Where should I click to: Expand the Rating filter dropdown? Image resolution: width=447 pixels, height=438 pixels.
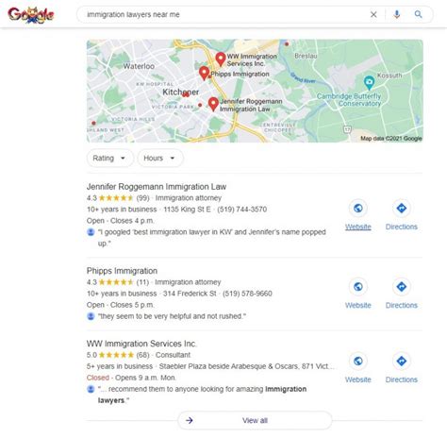pos(109,158)
